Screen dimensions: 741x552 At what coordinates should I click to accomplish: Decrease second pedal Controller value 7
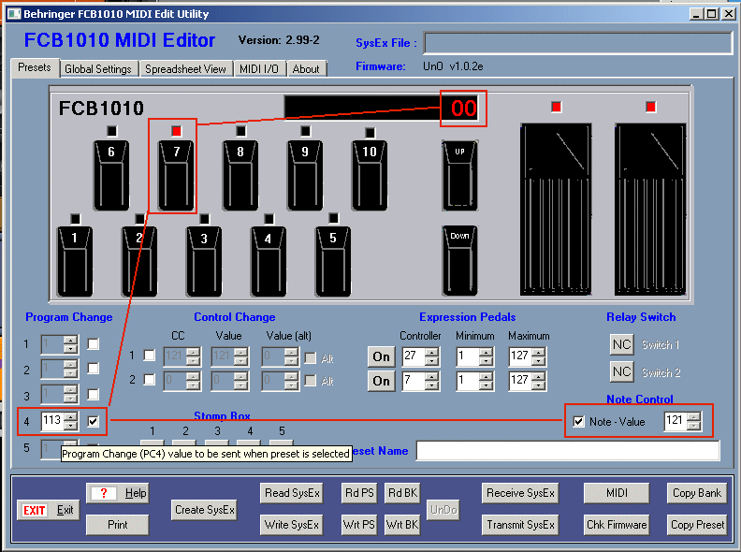[x=431, y=385]
